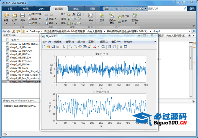
Task: Click 运行并前进 (Run and Advance) icon
Action: click(112, 15)
